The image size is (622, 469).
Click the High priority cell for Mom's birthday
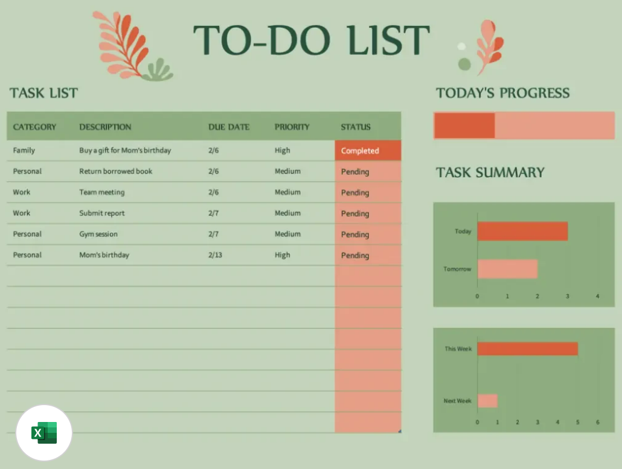click(282, 255)
